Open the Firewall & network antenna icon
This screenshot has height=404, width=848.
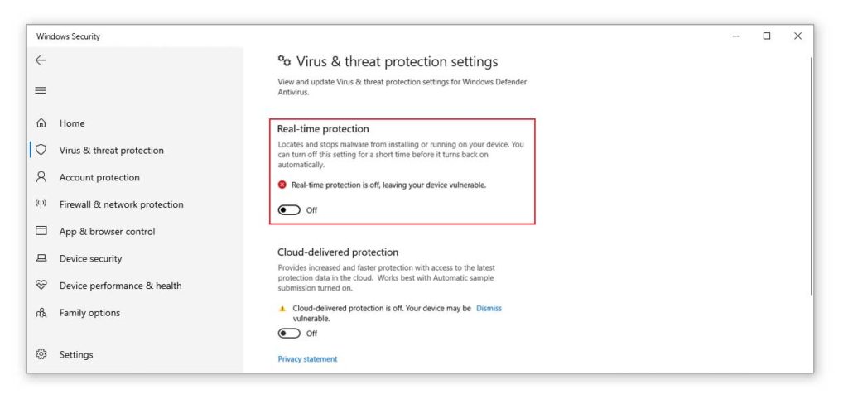coord(41,204)
